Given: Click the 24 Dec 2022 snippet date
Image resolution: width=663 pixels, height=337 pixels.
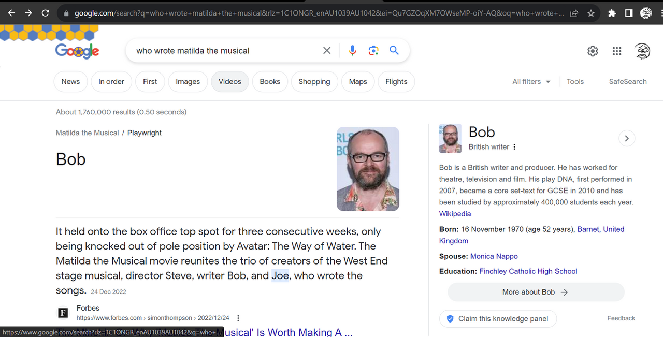Looking at the screenshot, I should coord(108,292).
